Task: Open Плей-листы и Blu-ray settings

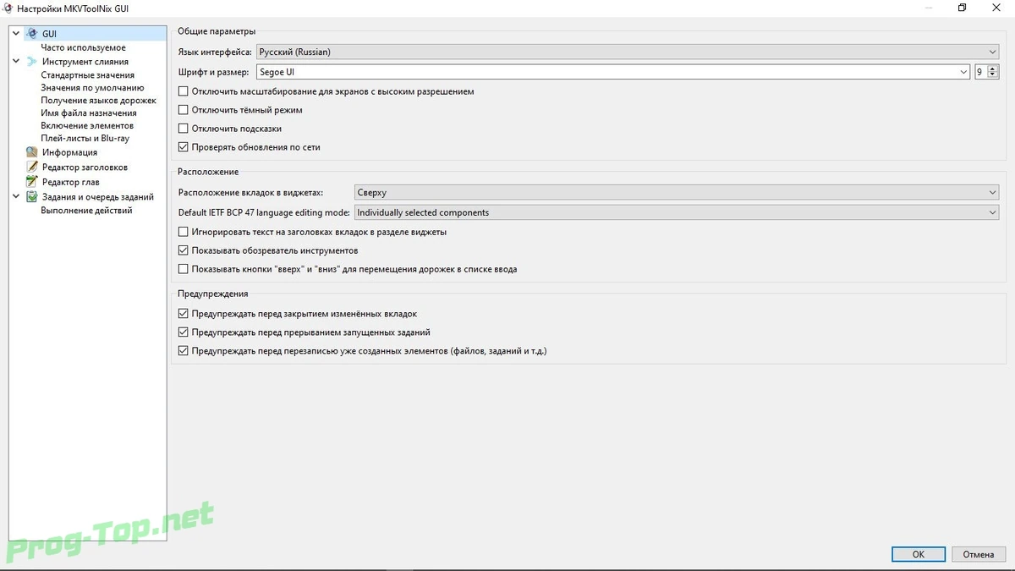Action: [x=85, y=138]
